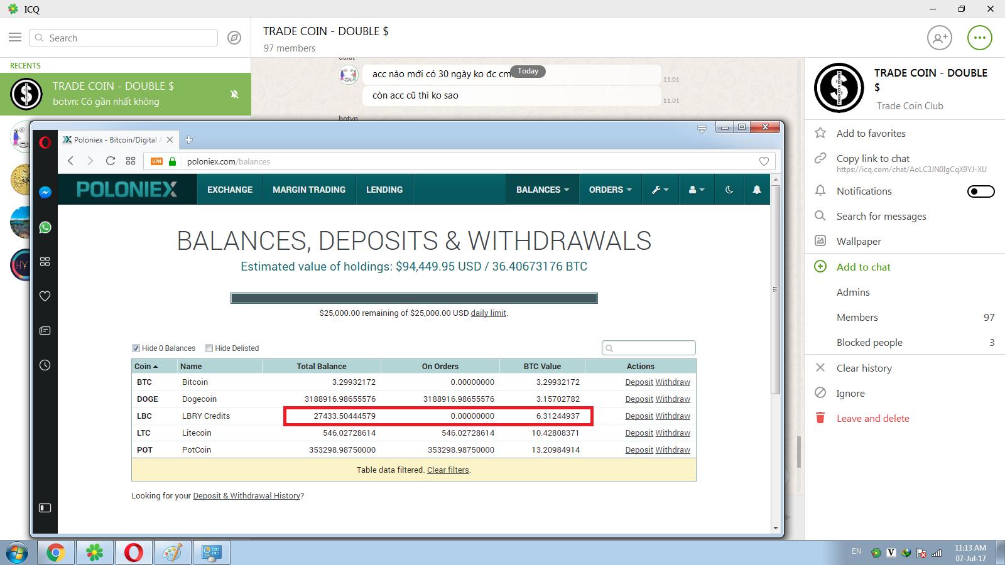Click the Opera logo menu button

[x=45, y=143]
